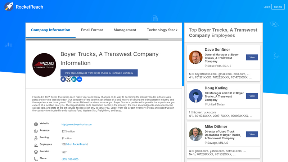Click the phone icon in Dave Senftner's card
Viewport: 288px width, 162px height.
(193, 77)
